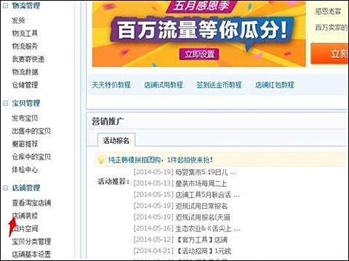Click 发布宝贝 link
Image resolution: width=349 pixels, height=261 pixels.
tap(25, 118)
